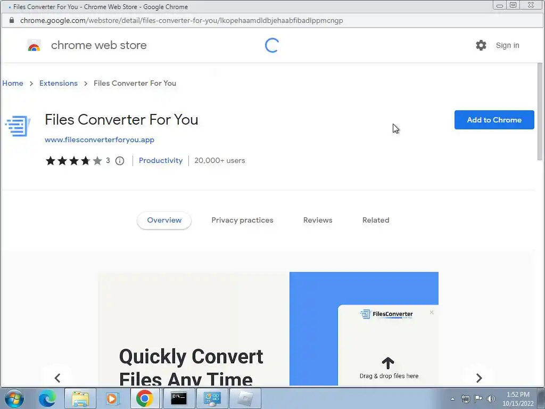545x409 pixels.
Task: Open Roblox taskbar item
Action: click(245, 398)
